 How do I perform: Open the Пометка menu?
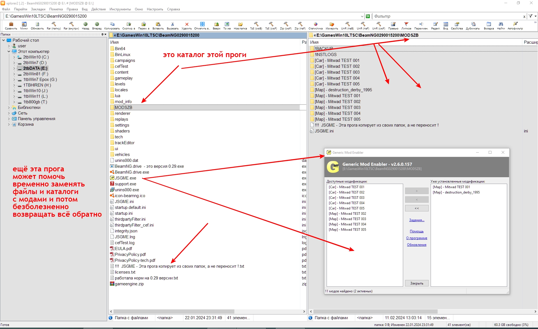pos(56,9)
